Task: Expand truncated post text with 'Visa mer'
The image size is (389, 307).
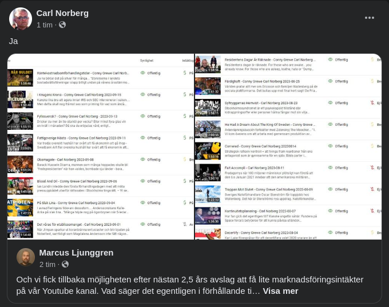Action: (280, 291)
